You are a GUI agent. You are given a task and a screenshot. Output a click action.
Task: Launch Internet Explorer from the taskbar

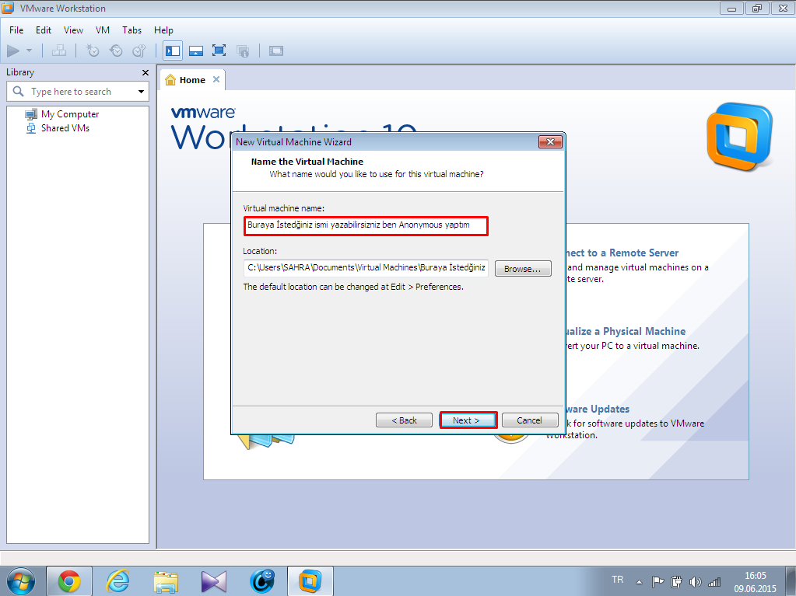click(x=117, y=581)
